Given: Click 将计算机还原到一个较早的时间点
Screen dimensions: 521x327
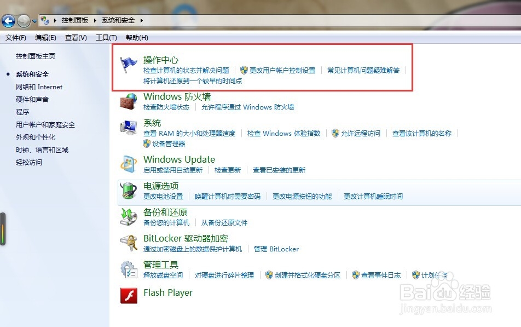Looking at the screenshot, I should click(x=193, y=81).
